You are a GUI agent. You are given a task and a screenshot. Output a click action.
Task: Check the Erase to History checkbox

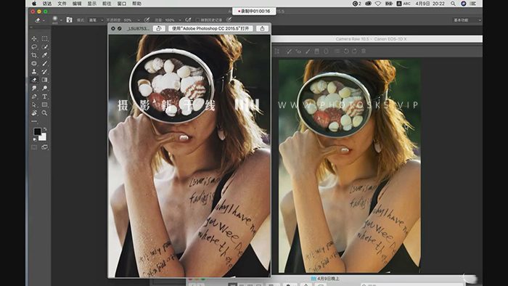pos(197,20)
